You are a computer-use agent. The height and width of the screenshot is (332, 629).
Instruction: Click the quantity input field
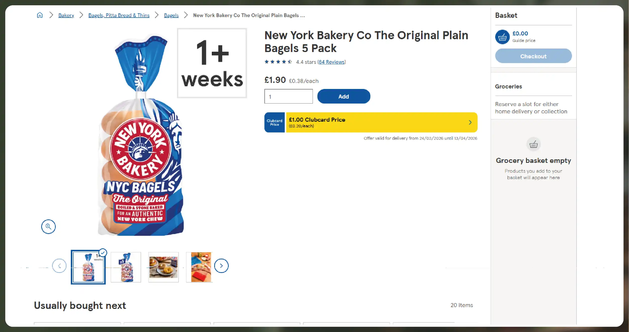[x=289, y=97]
